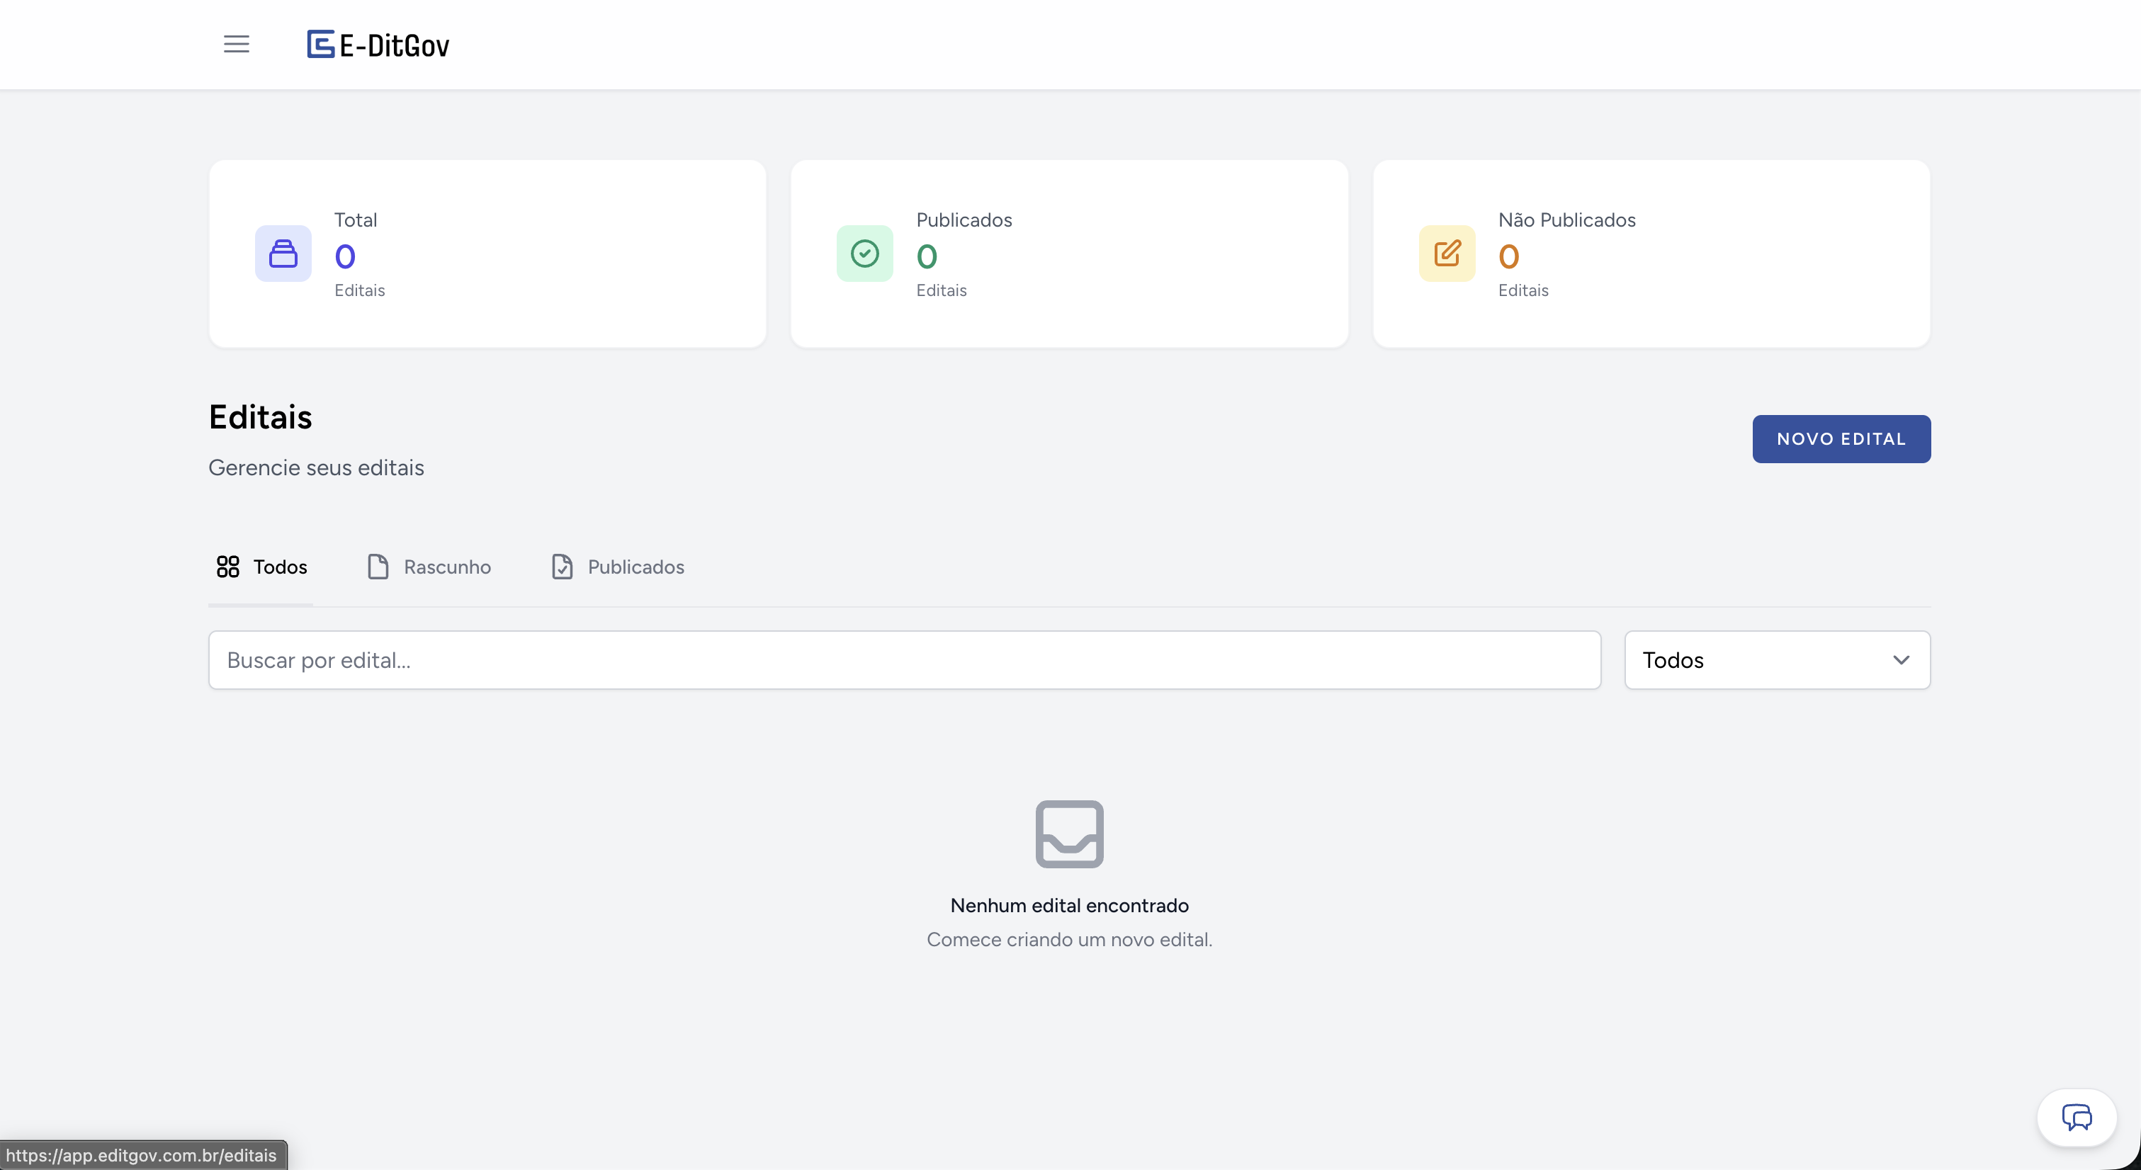Click the Publicados tab file-check icon
The width and height of the screenshot is (2141, 1170).
tap(563, 567)
